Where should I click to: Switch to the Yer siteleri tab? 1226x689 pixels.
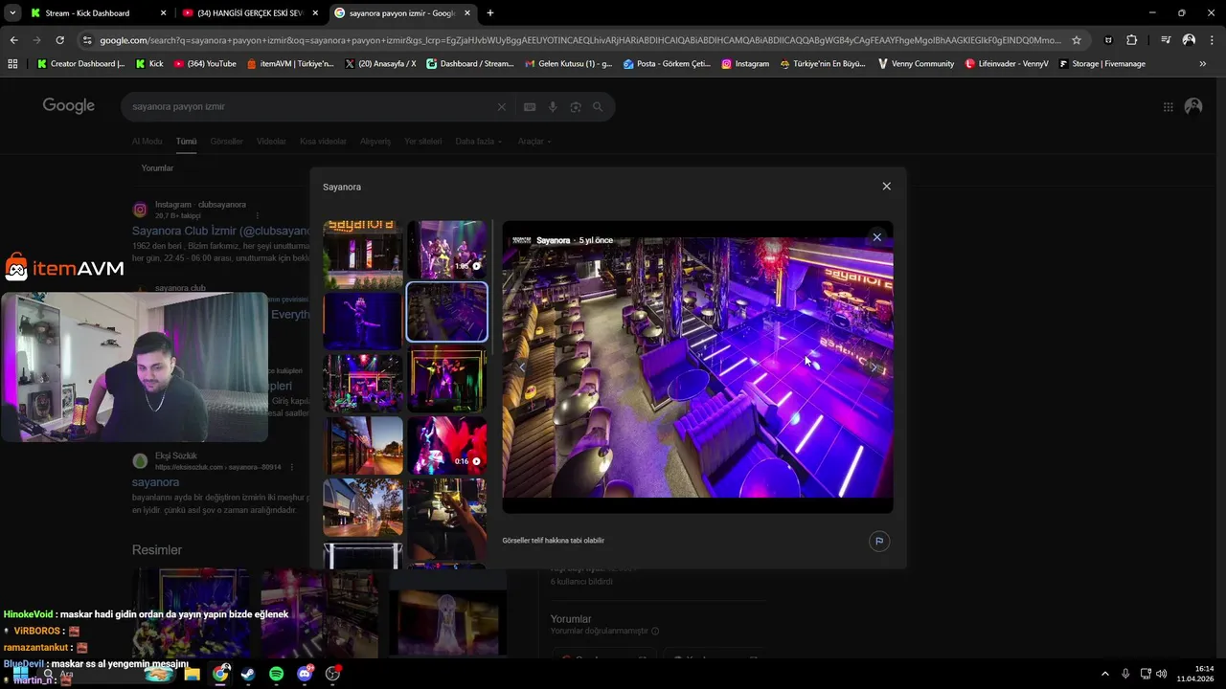coord(423,142)
